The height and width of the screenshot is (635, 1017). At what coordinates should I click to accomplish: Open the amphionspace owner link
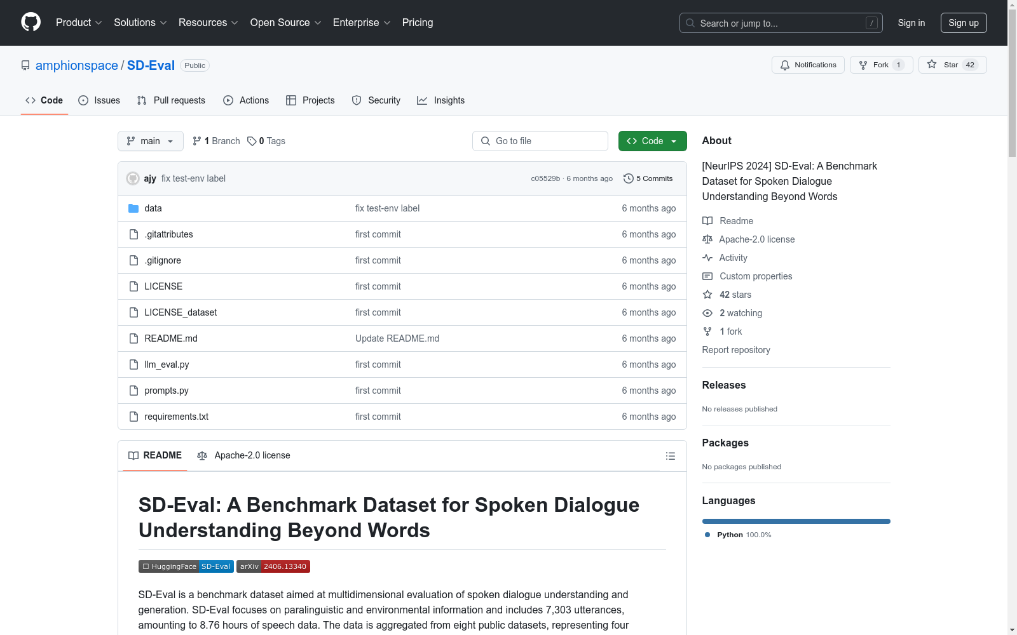(x=77, y=65)
